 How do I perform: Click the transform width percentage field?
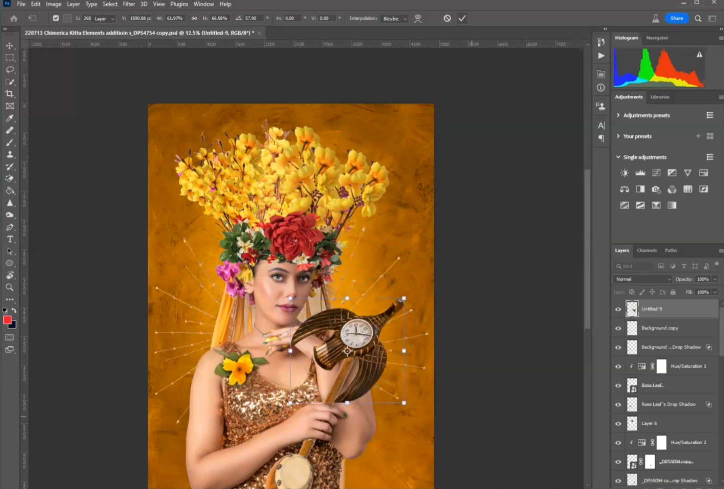tap(175, 18)
